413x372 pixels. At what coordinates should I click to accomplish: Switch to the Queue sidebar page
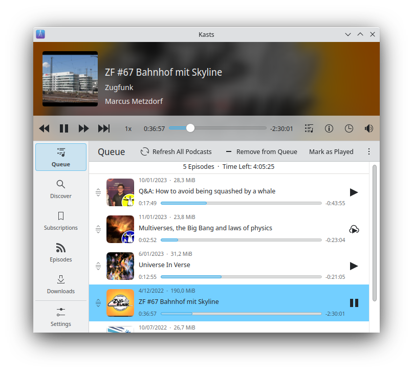(x=61, y=157)
